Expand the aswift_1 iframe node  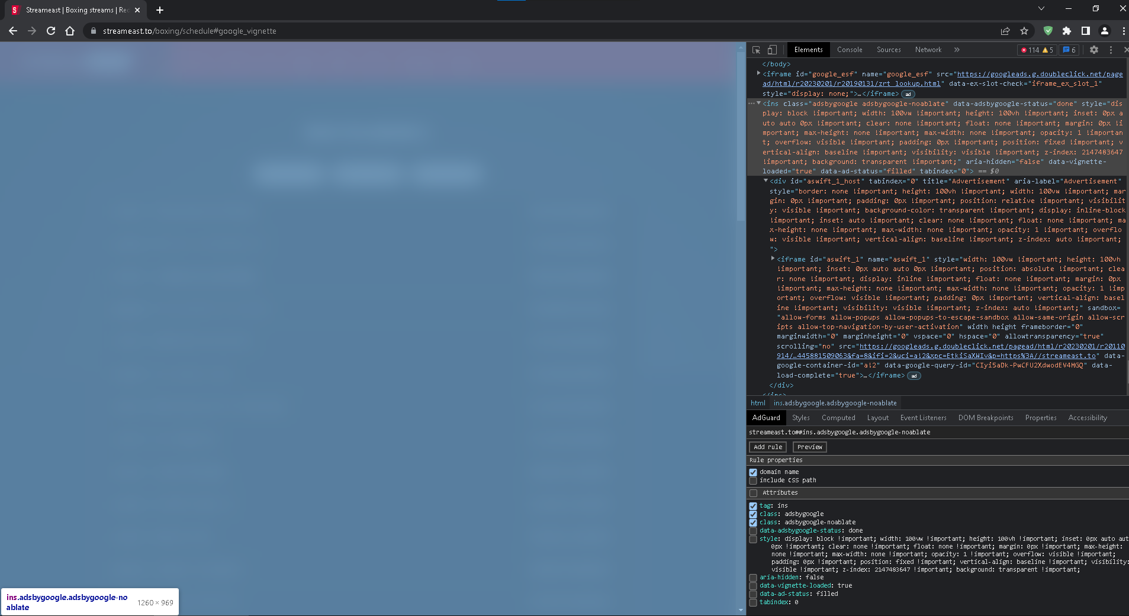pyautogui.click(x=773, y=259)
